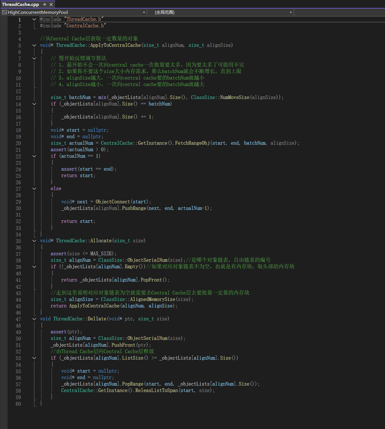Click on "assert(ptr);" at line 49
Image resolution: width=385 pixels, height=429 pixels.
pos(66,332)
